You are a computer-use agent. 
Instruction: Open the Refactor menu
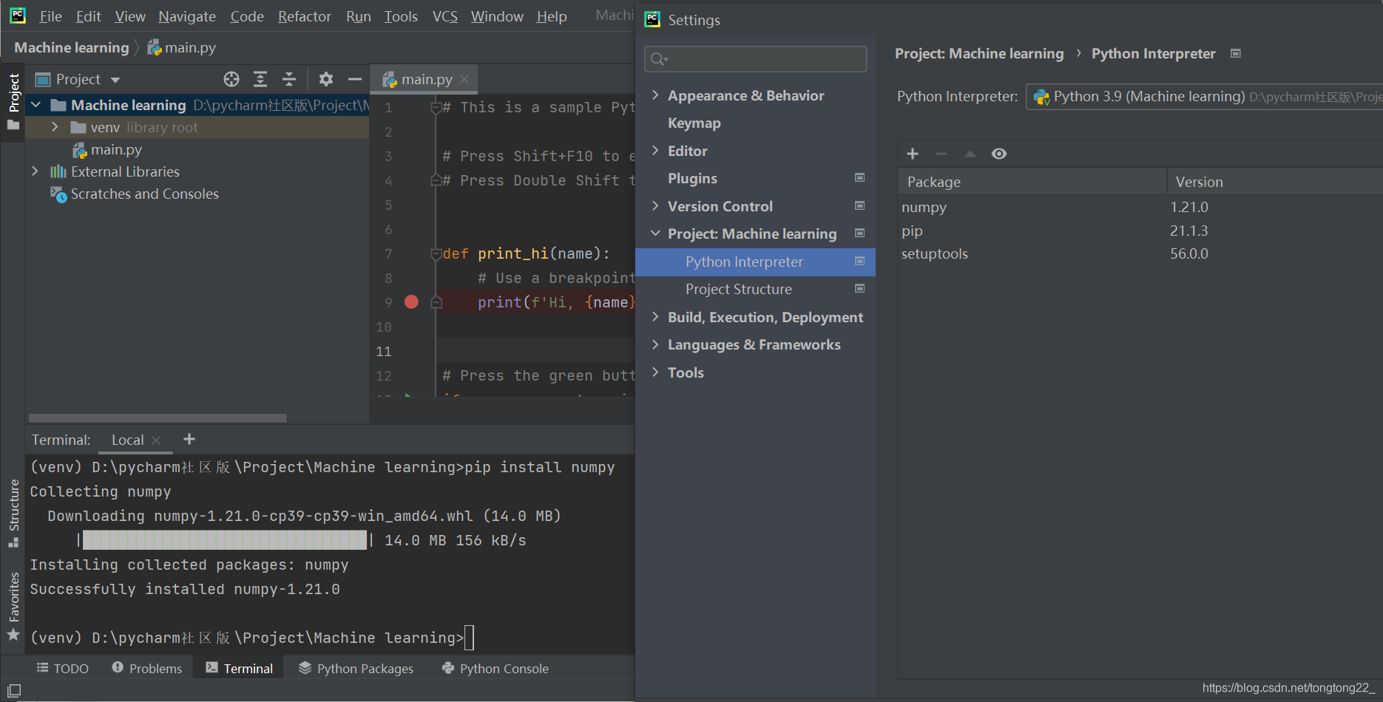click(x=304, y=16)
